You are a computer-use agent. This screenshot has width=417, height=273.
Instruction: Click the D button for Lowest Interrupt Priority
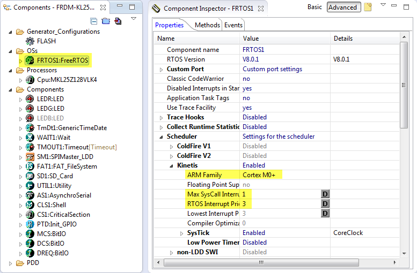point(325,214)
